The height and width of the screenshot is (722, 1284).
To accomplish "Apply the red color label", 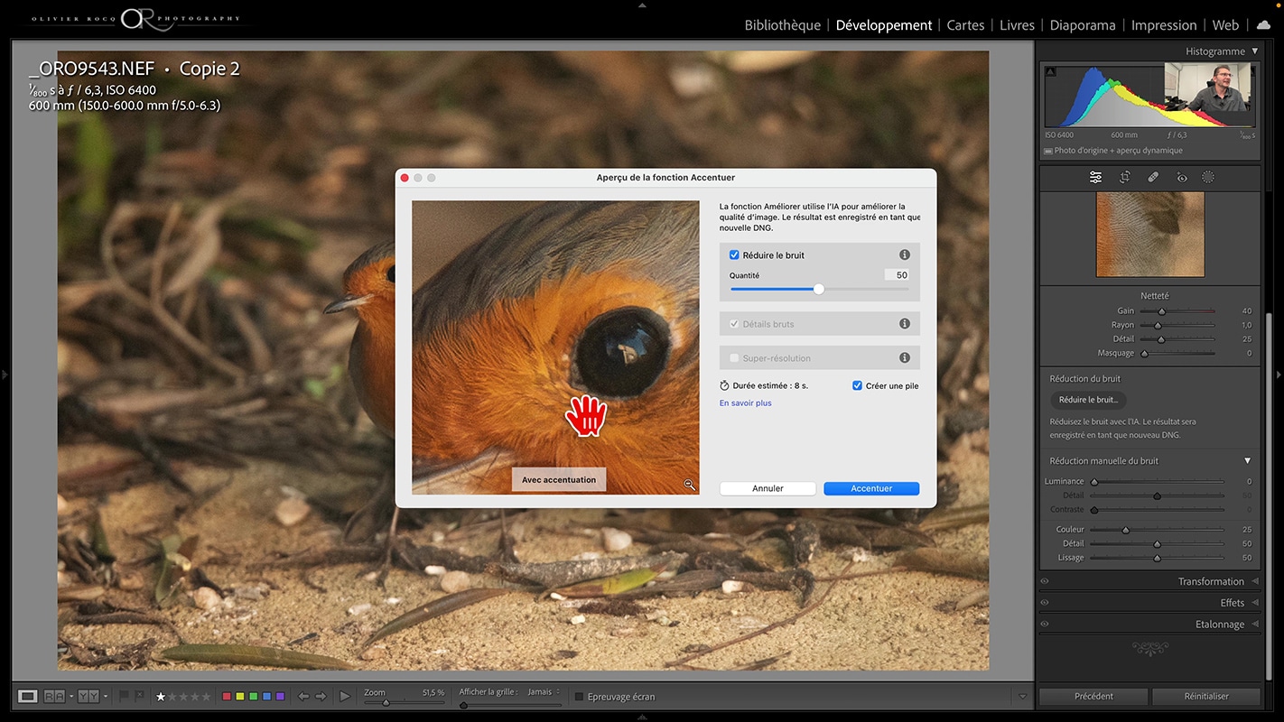I will tap(227, 697).
